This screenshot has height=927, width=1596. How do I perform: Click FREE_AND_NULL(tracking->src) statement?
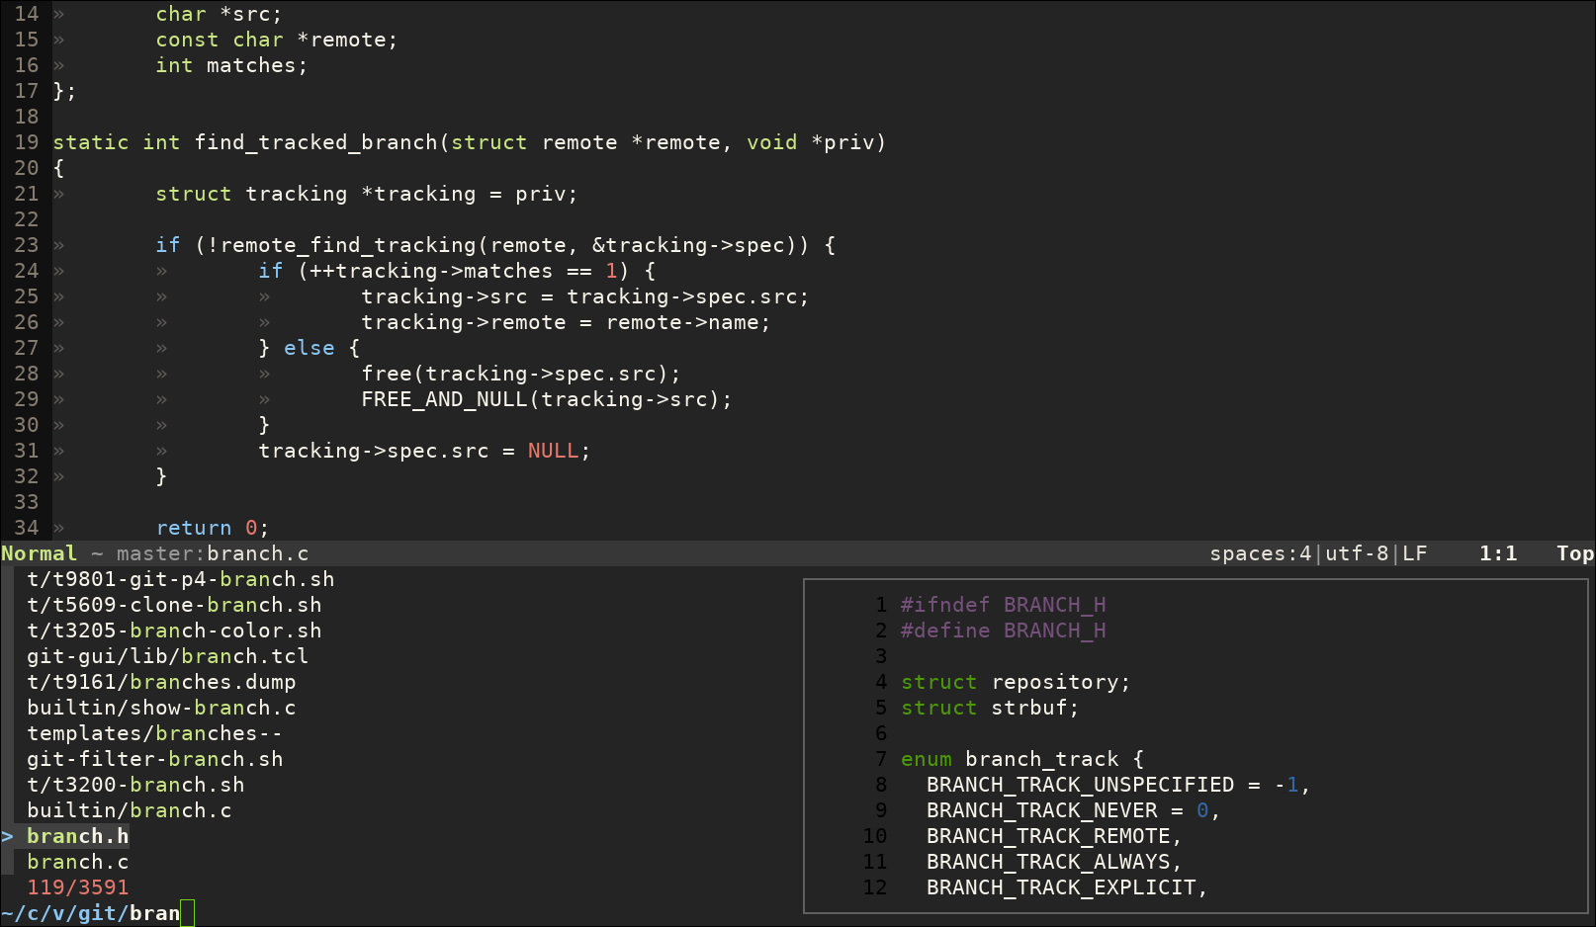[x=547, y=399]
